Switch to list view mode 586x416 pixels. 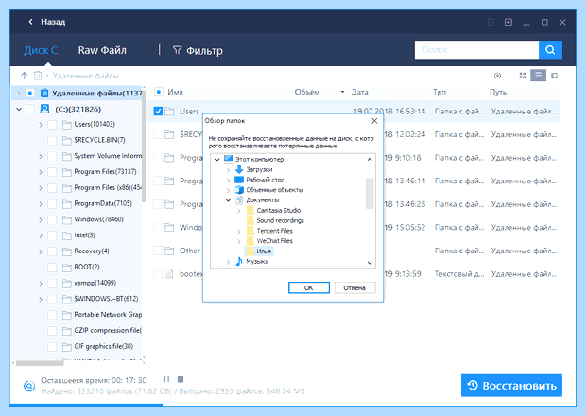point(538,76)
